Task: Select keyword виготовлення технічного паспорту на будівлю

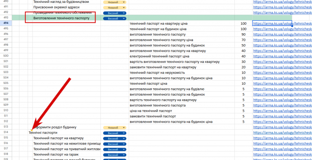Action: [x=167, y=89]
